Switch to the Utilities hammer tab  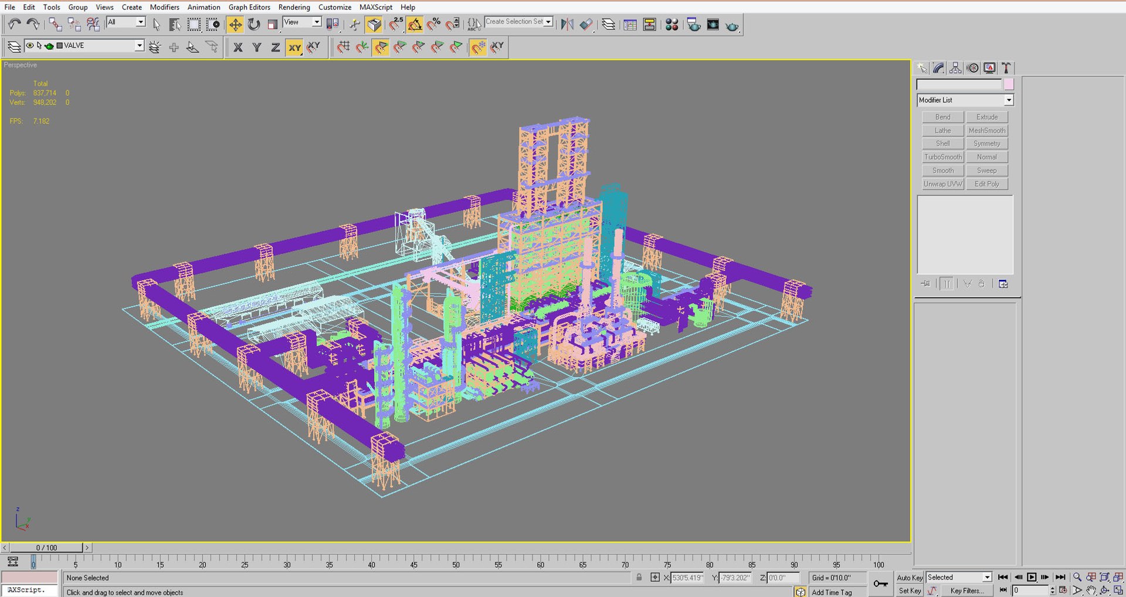(1006, 68)
